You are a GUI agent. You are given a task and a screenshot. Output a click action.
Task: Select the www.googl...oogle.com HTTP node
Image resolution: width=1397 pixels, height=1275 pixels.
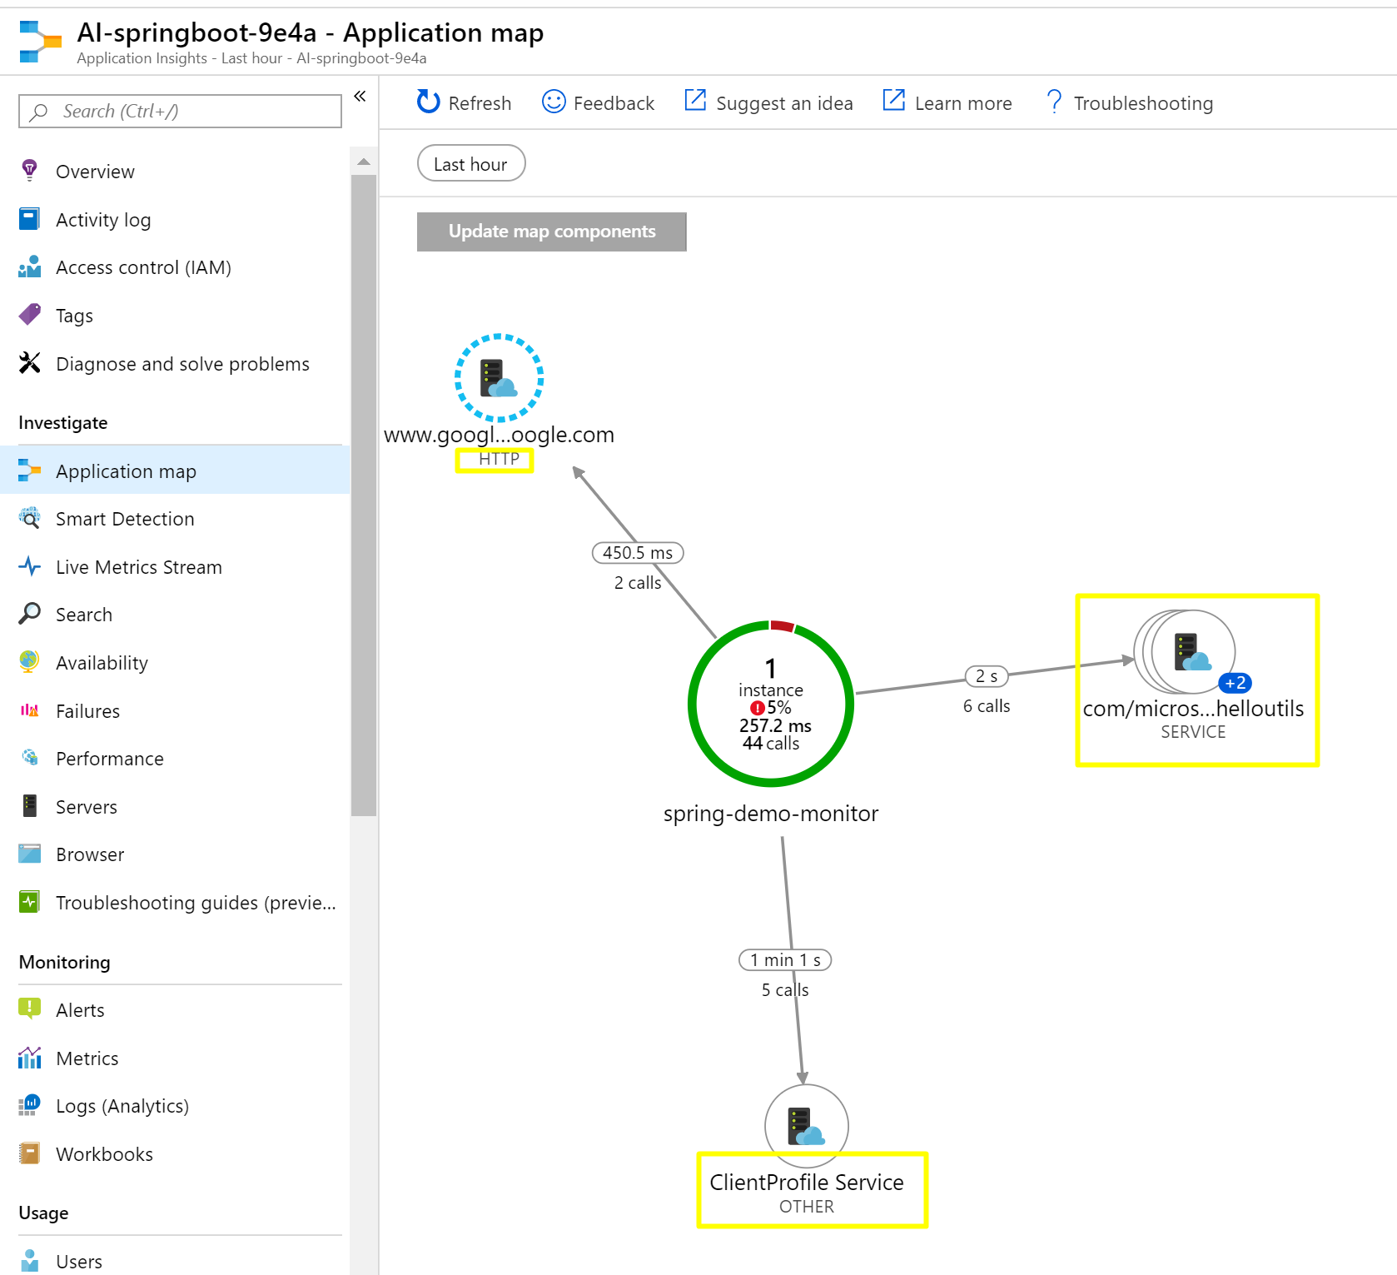[499, 378]
